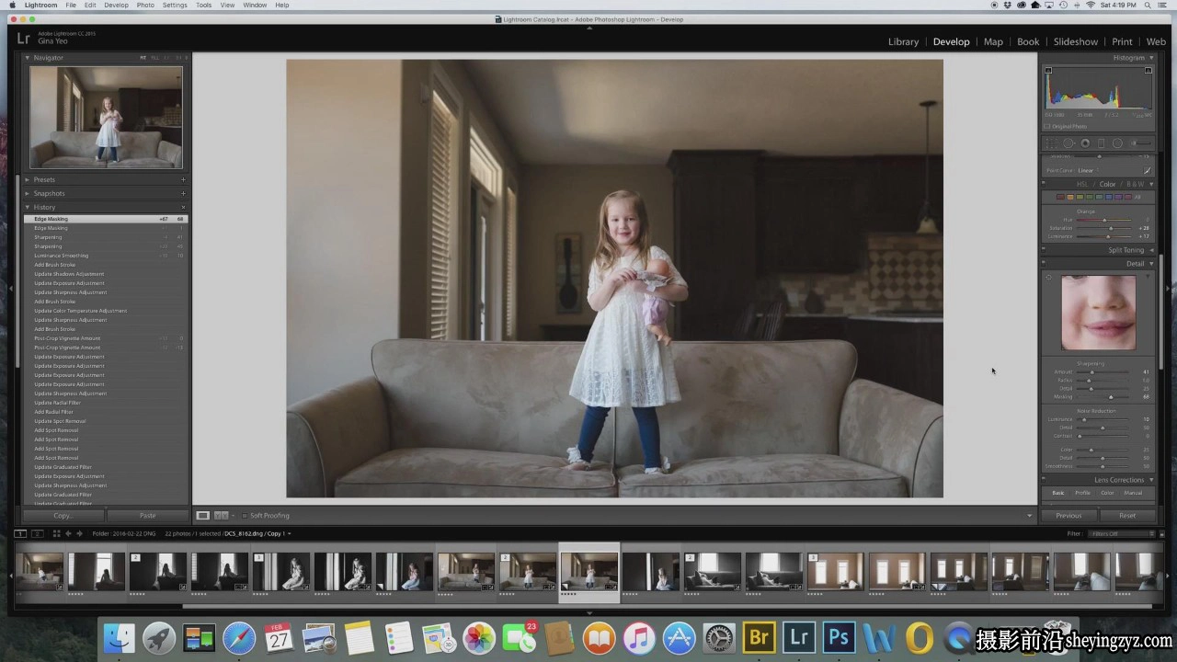Click the filmstrip horizontal scrollbar
Viewport: 1177px width, 662px height.
[667, 606]
